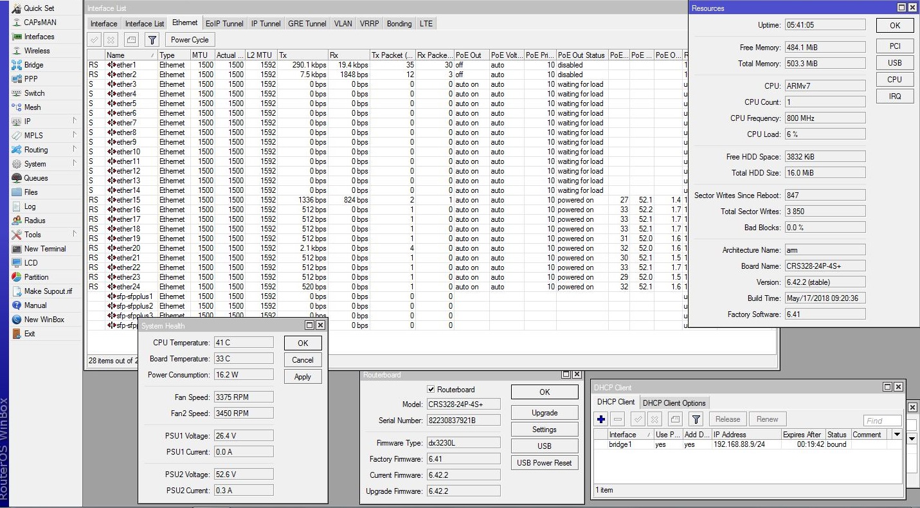Switch to the GRE Tunnel tab

coord(307,24)
